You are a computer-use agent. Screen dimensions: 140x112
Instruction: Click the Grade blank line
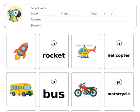[48, 15]
